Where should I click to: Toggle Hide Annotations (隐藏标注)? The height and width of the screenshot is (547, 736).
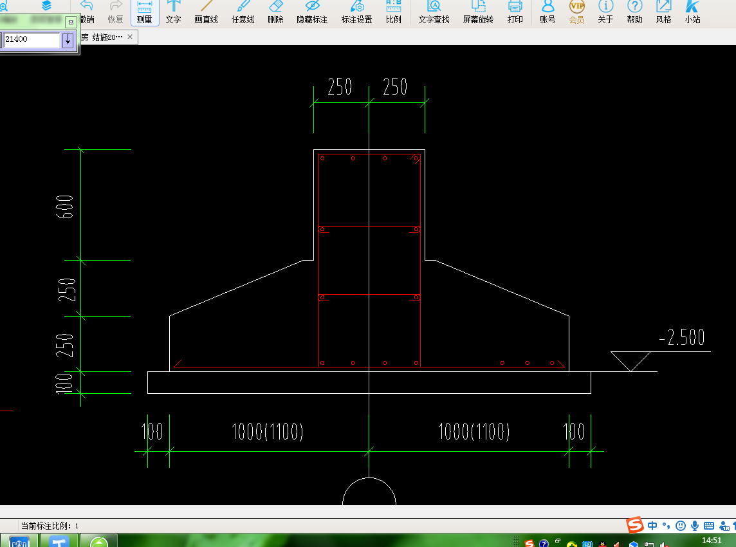(x=312, y=12)
